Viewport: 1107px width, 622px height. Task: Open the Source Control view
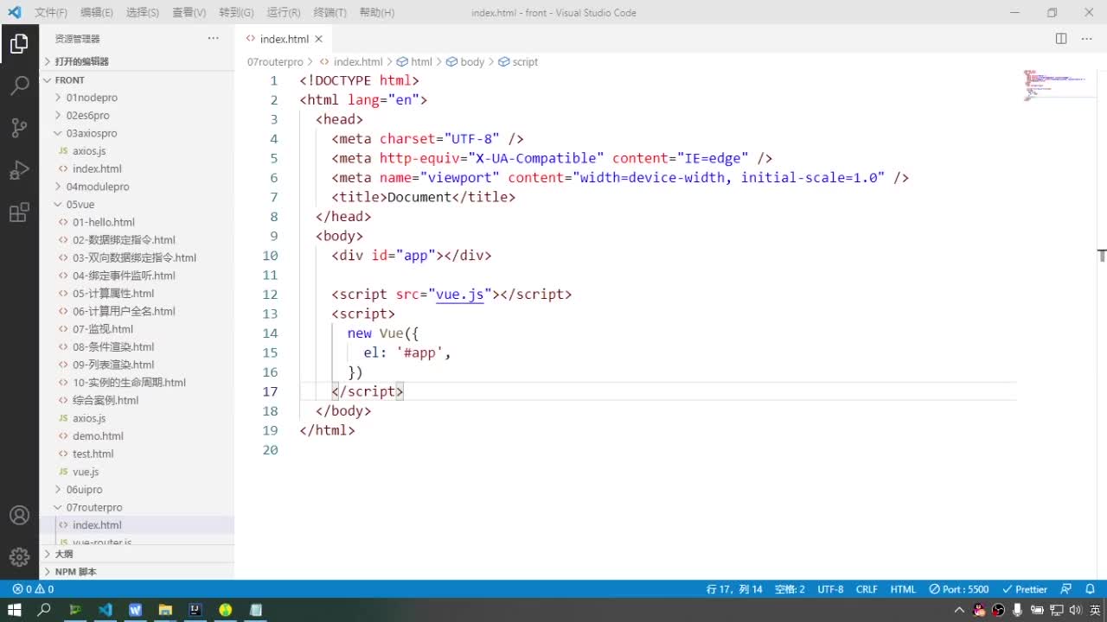point(19,128)
